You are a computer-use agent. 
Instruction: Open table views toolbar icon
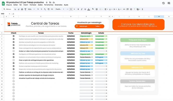click(x=138, y=9)
